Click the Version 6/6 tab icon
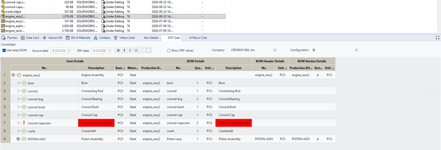 point(44,37)
